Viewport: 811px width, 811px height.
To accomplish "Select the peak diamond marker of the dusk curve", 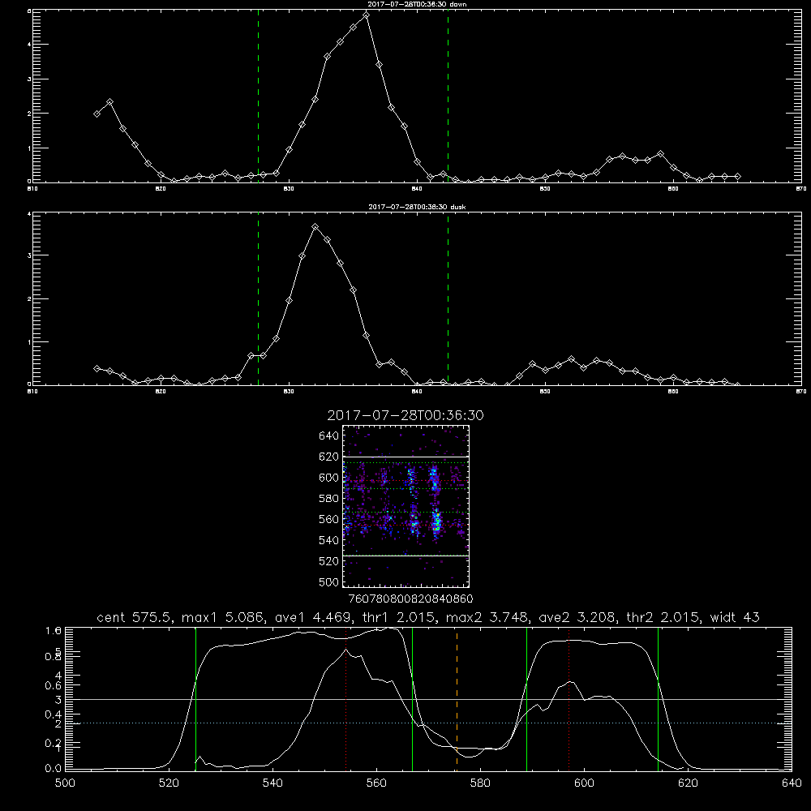I will 315,226.
